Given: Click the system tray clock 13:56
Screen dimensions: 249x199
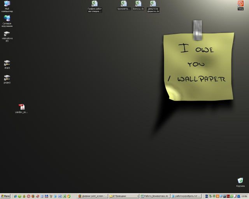Looking at the screenshot, I should [x=244, y=196].
